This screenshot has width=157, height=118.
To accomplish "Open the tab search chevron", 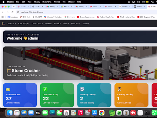I will click(x=14, y=7).
